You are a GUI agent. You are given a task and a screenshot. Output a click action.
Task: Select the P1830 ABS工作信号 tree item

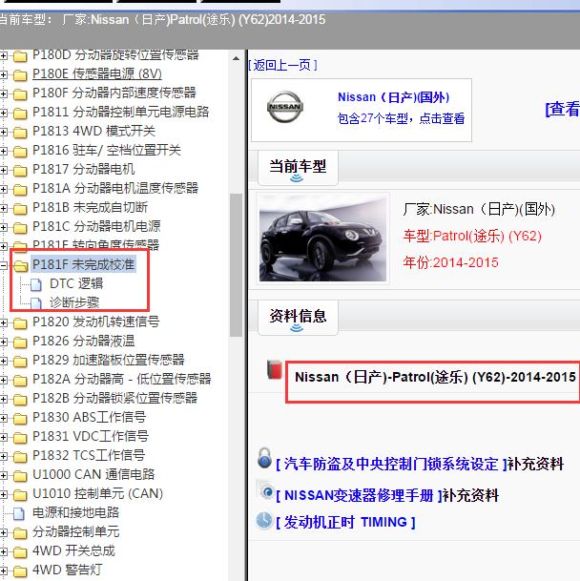click(89, 417)
